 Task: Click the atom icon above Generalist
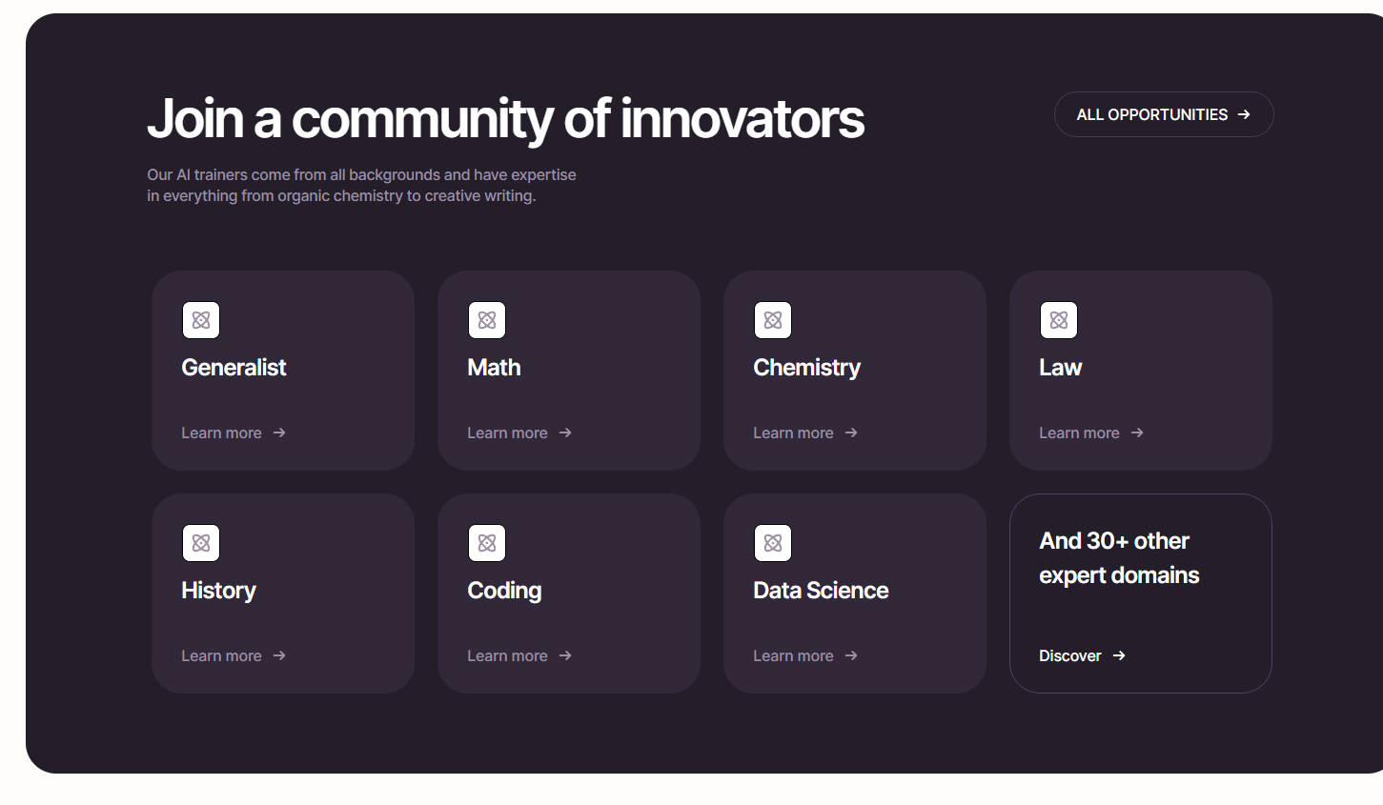(201, 320)
